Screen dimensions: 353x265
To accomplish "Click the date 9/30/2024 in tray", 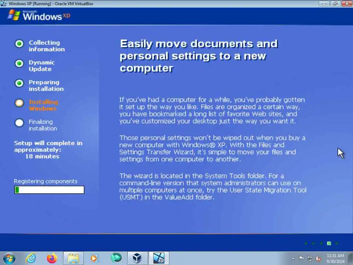I will coord(335,262).
